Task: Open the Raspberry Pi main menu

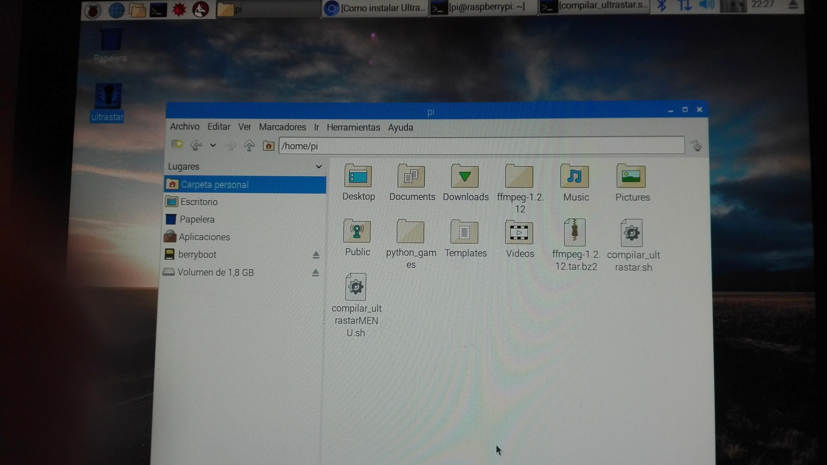Action: tap(93, 10)
